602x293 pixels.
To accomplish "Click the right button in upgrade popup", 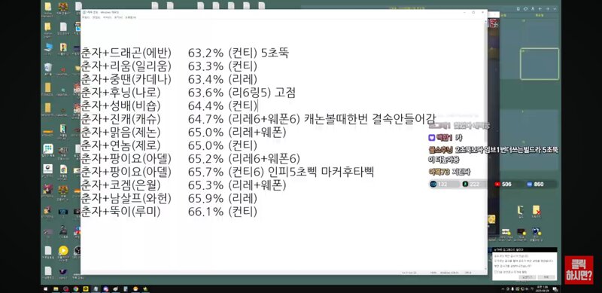I will click(546, 277).
